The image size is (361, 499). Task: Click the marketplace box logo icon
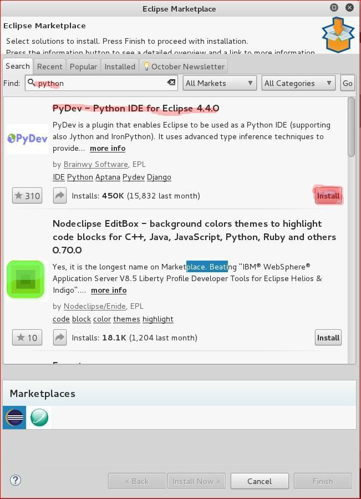(338, 35)
